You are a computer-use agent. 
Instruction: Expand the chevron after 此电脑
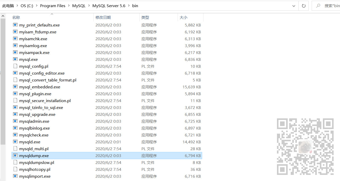[17, 6]
